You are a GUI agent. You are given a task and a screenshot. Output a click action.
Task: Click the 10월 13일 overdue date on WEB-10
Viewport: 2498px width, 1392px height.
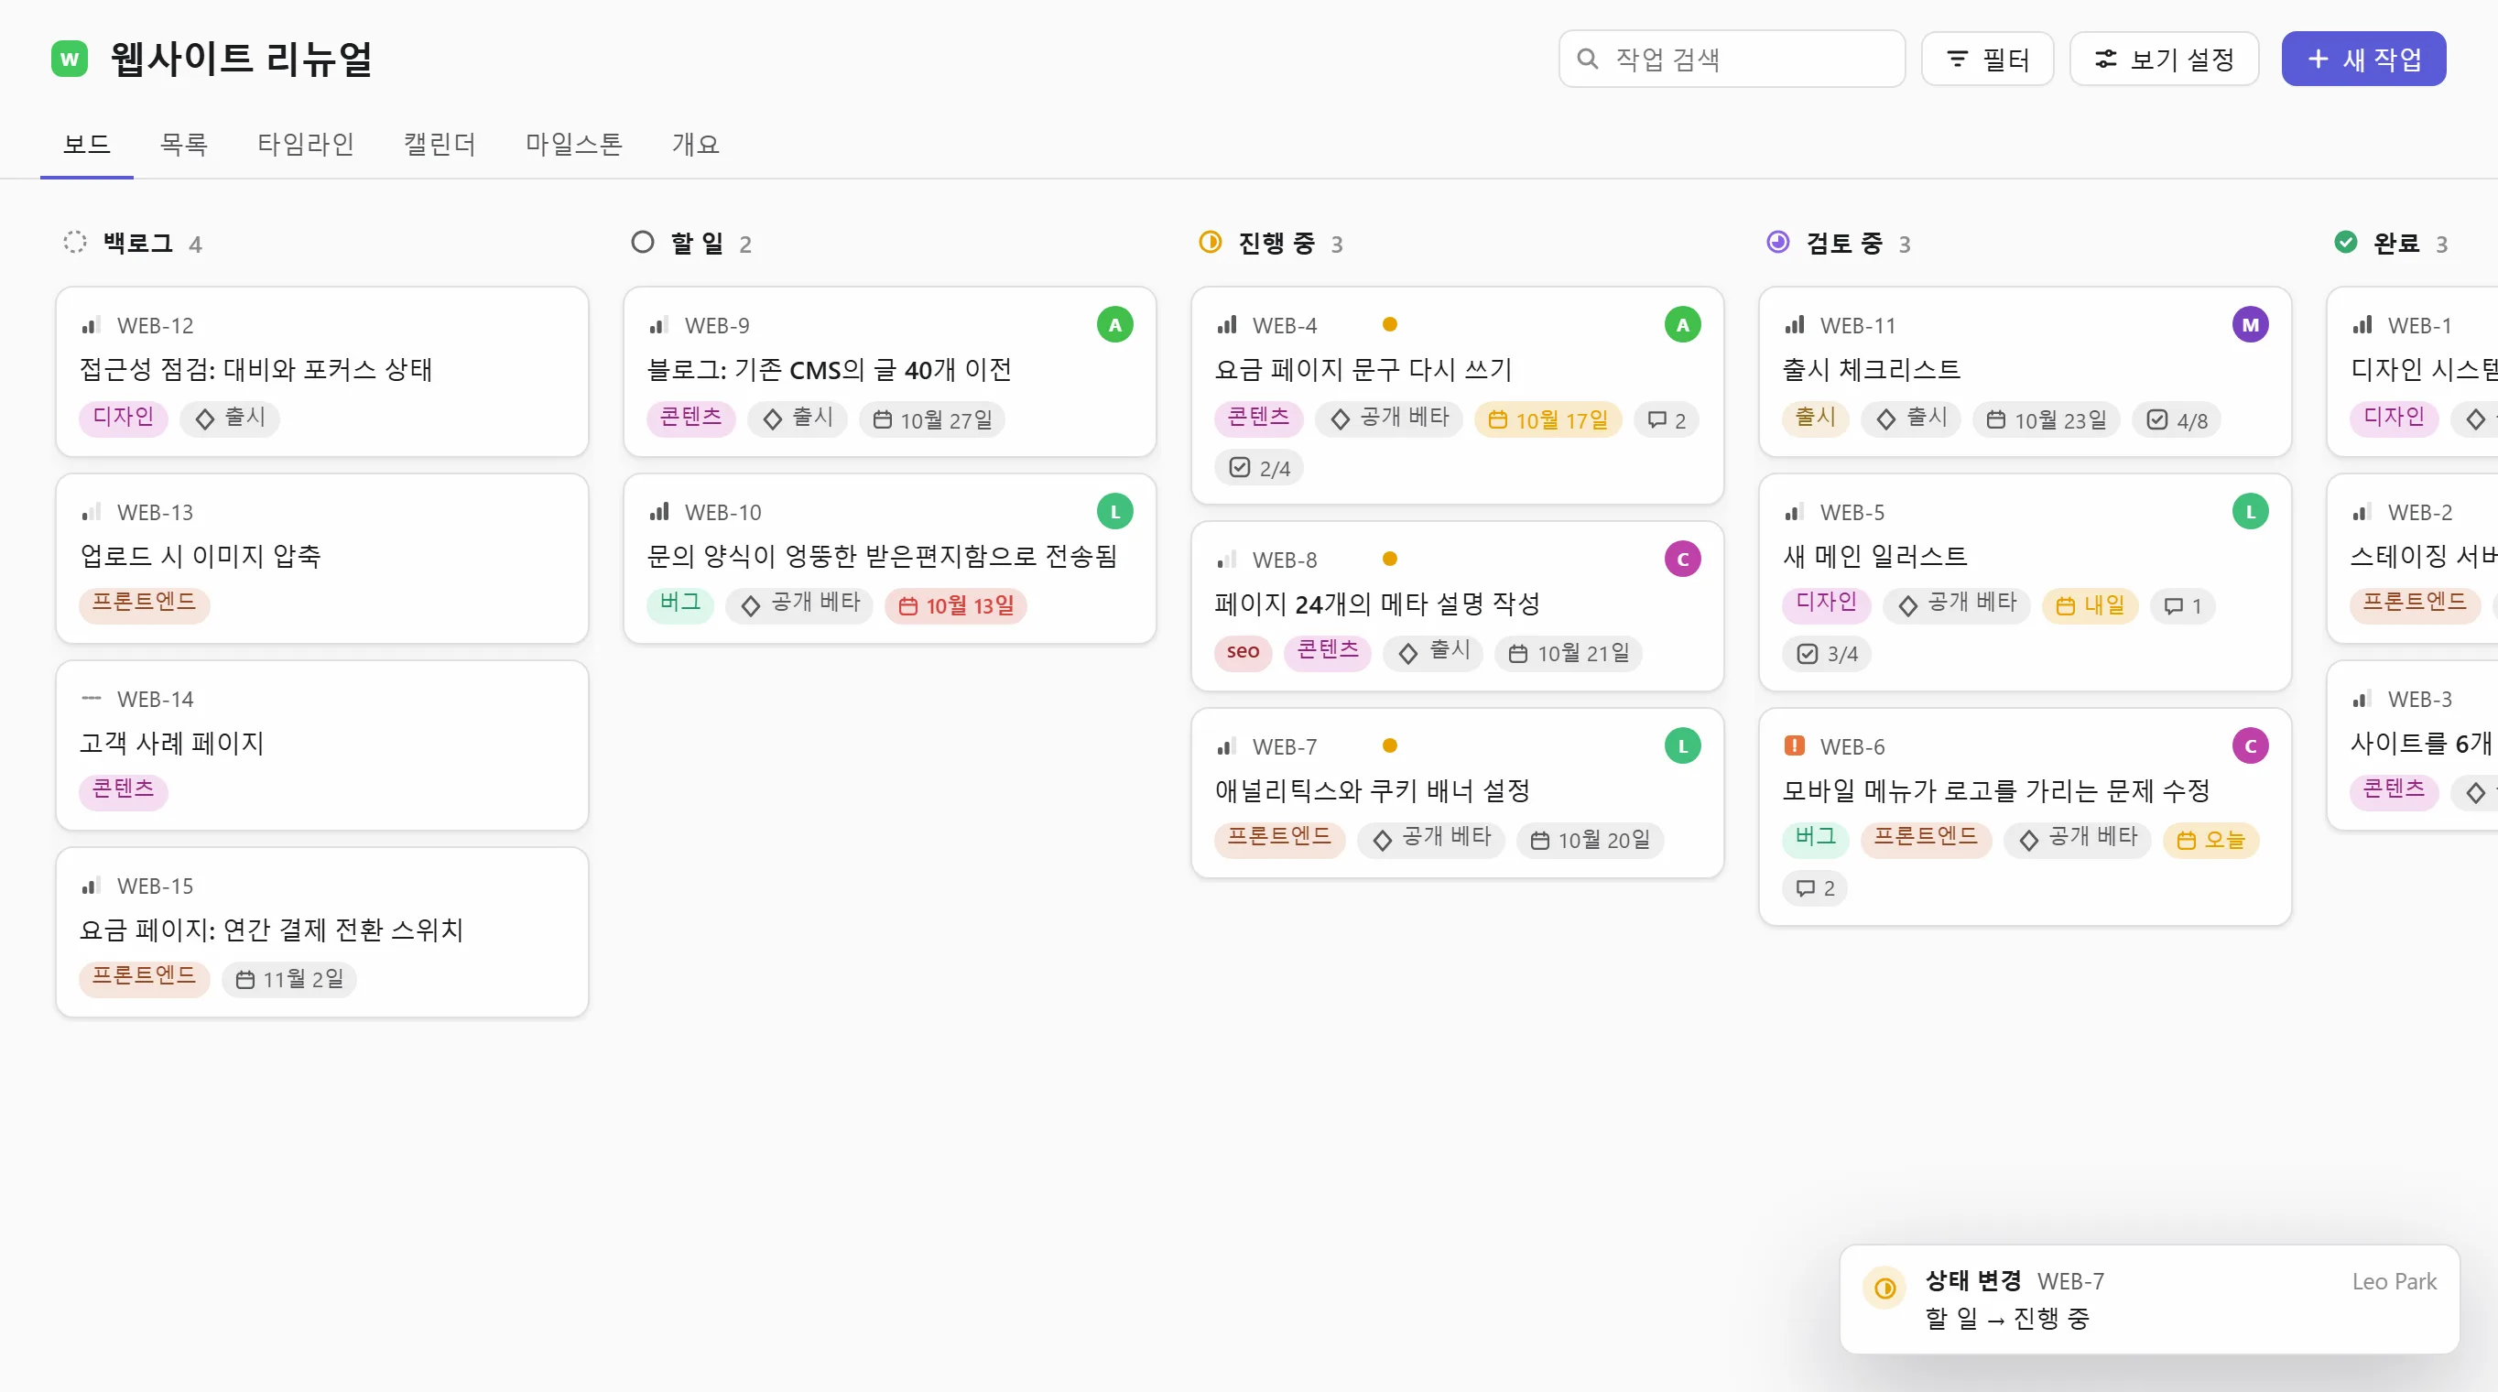point(956,606)
